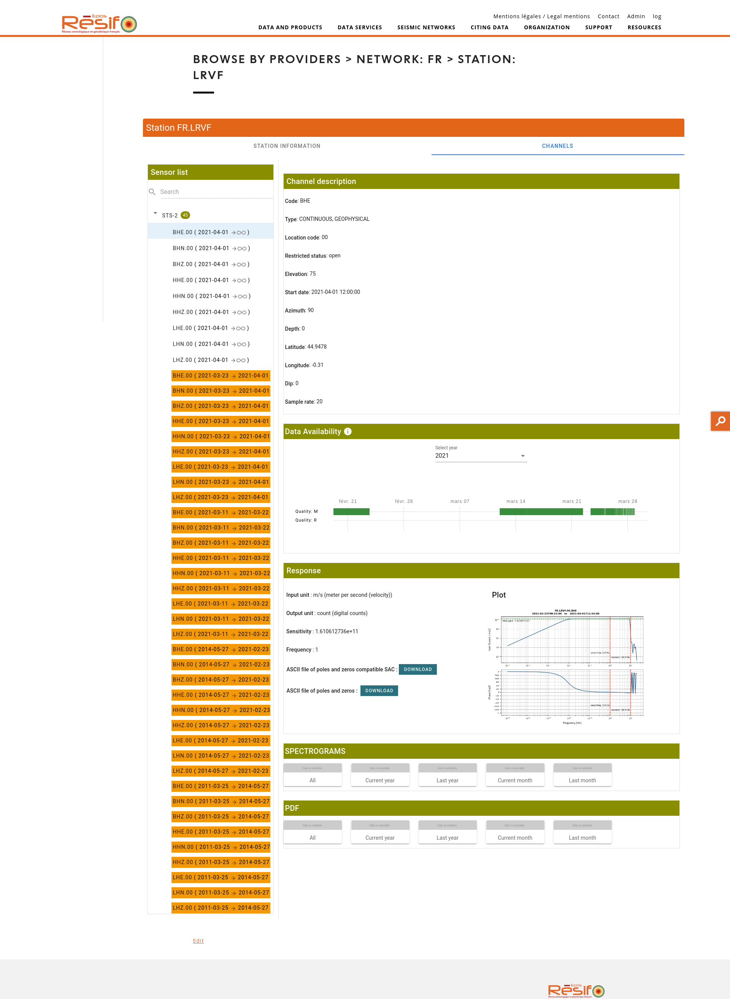Viewport: 730px width, 999px height.
Task: Click the PDF Last year card
Action: click(447, 832)
